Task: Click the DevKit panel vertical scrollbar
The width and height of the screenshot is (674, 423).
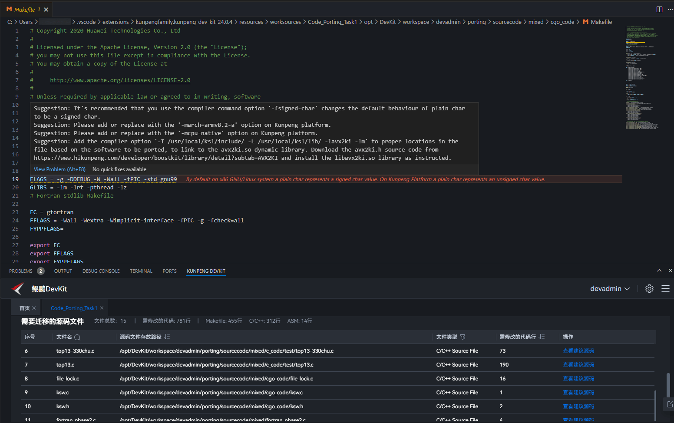Action: pyautogui.click(x=668, y=384)
